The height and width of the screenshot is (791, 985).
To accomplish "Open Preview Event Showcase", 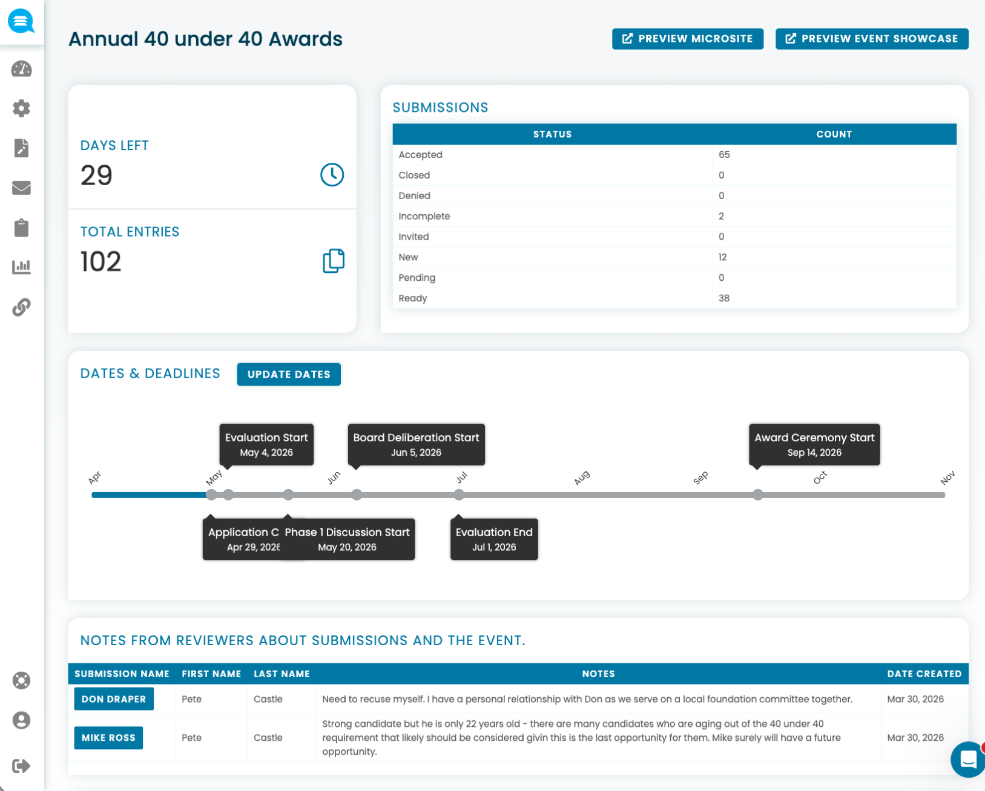I will click(x=871, y=38).
